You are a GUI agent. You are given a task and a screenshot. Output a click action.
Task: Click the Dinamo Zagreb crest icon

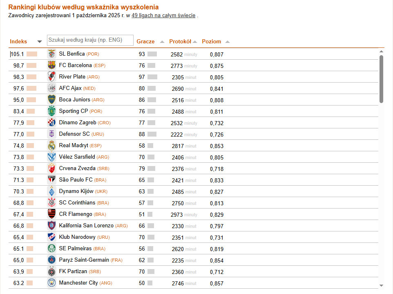[51, 123]
